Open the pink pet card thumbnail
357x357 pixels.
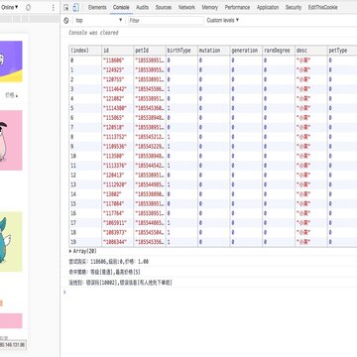pyautogui.click(x=11, y=141)
